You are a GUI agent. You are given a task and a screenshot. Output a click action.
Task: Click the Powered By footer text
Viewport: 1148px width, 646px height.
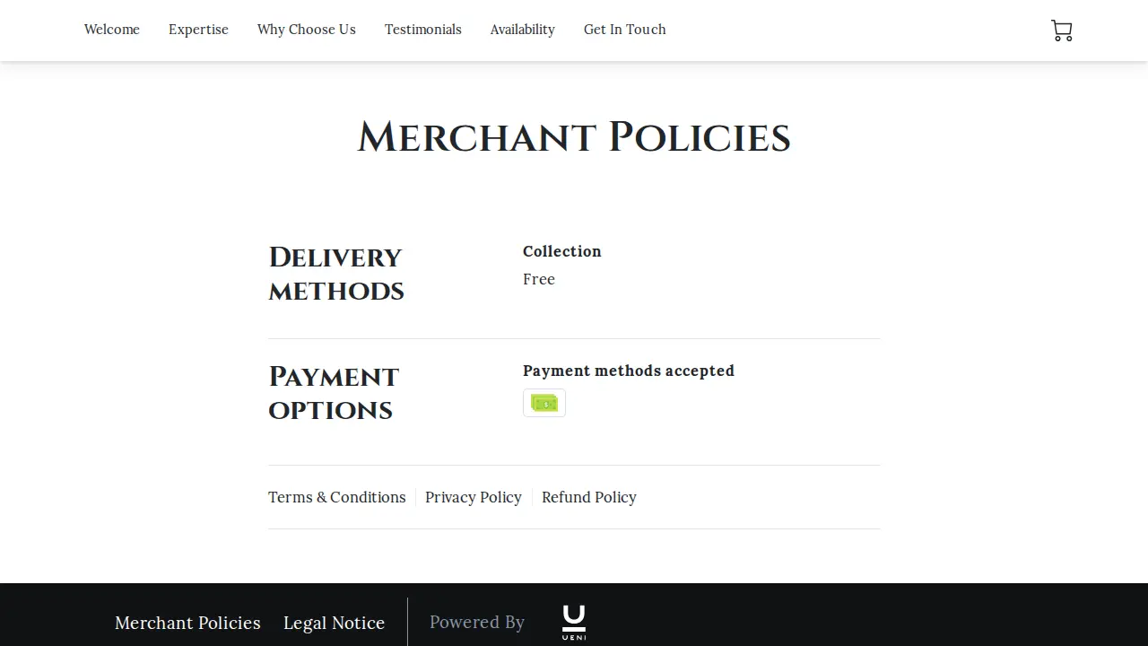[x=477, y=622]
